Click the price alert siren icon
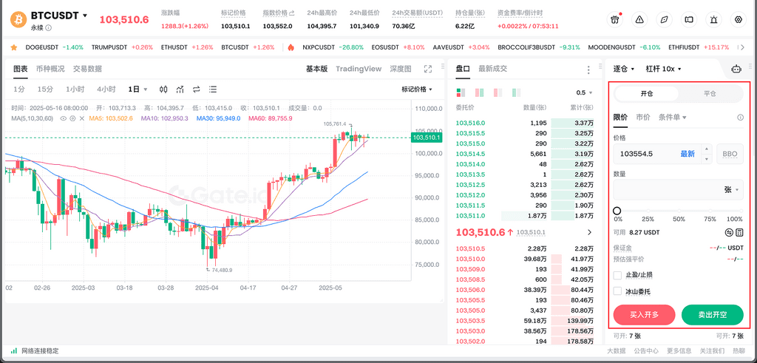Screen dimensions: 757x363 (713, 19)
